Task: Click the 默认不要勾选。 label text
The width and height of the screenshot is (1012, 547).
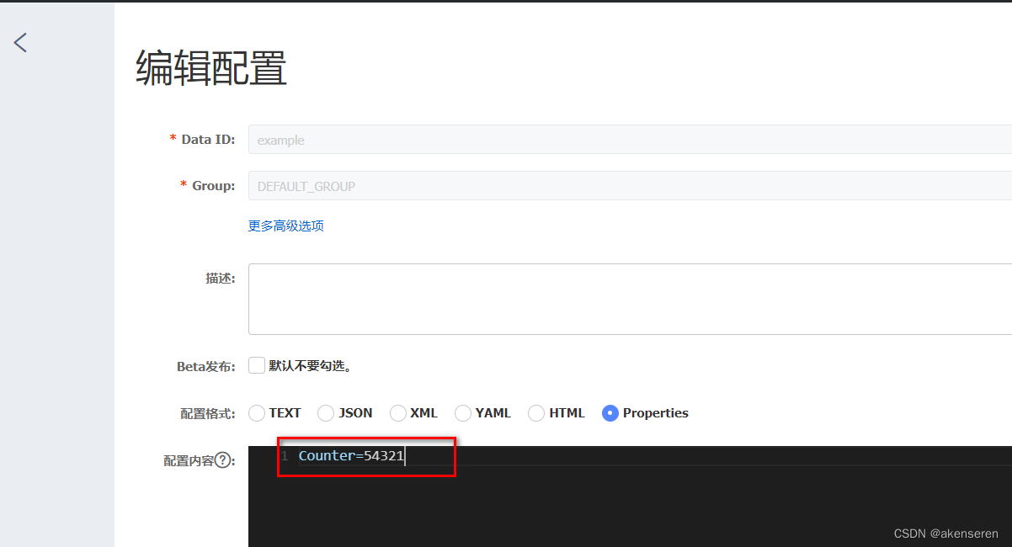Action: tap(310, 366)
